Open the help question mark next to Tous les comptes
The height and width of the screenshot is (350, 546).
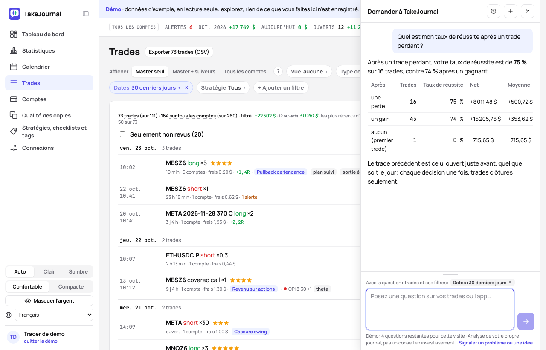(278, 71)
